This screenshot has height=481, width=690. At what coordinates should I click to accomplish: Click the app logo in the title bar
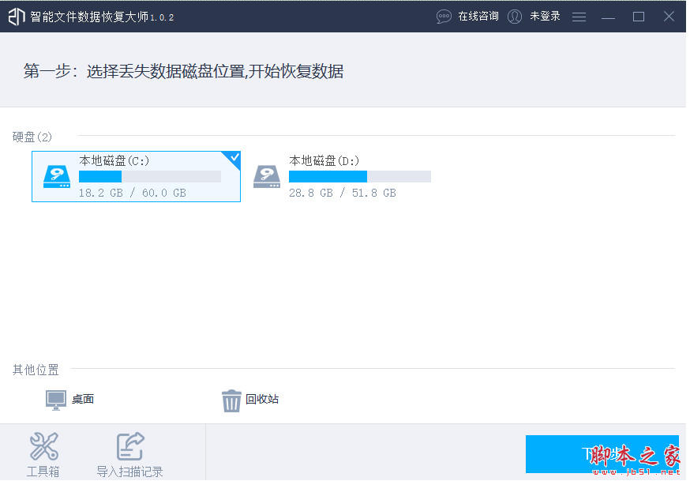pos(16,15)
